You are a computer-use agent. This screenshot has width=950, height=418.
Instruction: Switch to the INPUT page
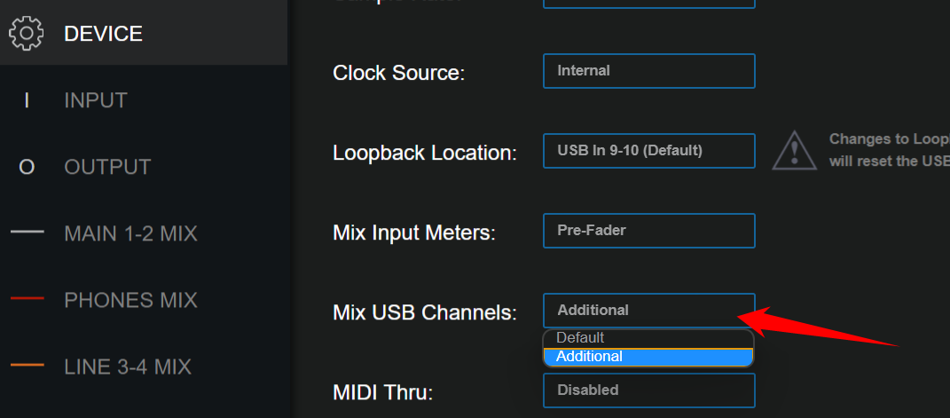[x=96, y=100]
